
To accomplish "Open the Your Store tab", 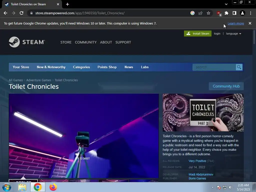I will point(21,67).
